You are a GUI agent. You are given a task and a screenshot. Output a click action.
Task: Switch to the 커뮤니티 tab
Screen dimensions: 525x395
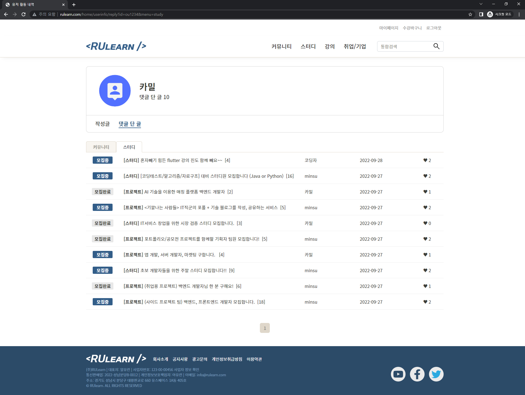pyautogui.click(x=101, y=147)
